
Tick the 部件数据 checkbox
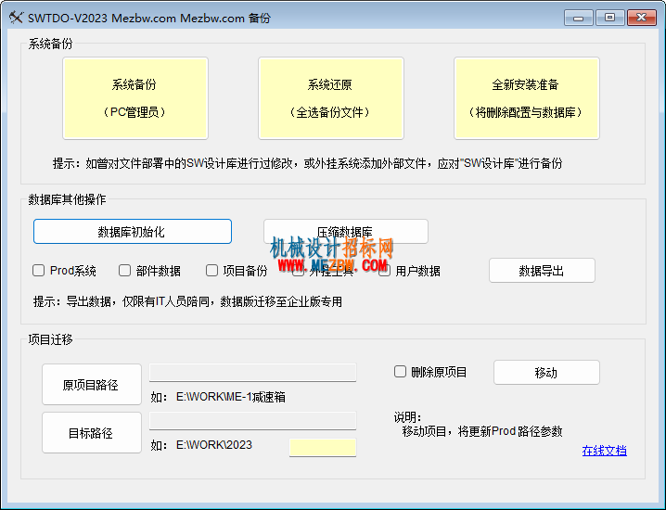pos(124,271)
